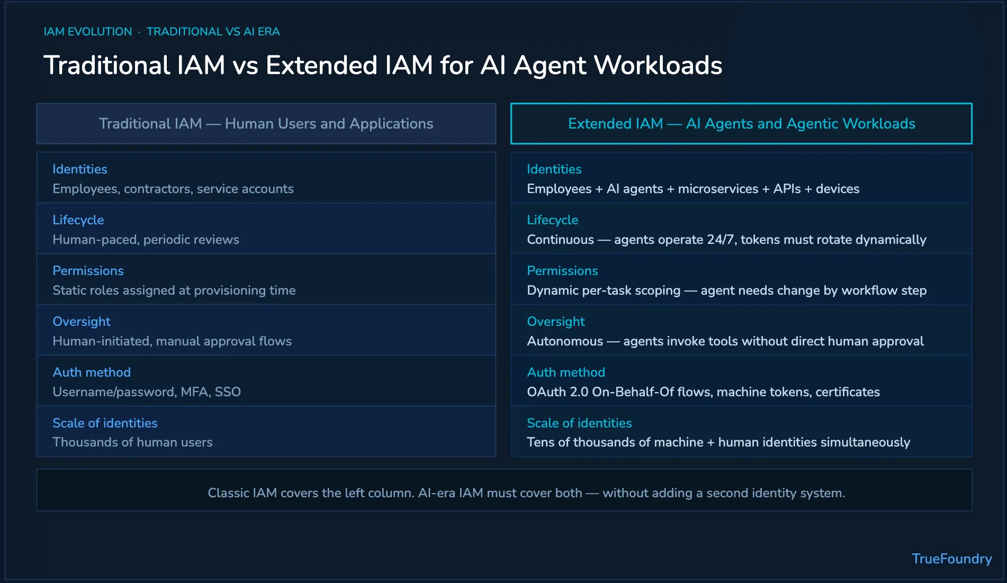Click the 'Permissions' label in Extended column
Viewport: 1007px width, 583px height.
pos(562,271)
